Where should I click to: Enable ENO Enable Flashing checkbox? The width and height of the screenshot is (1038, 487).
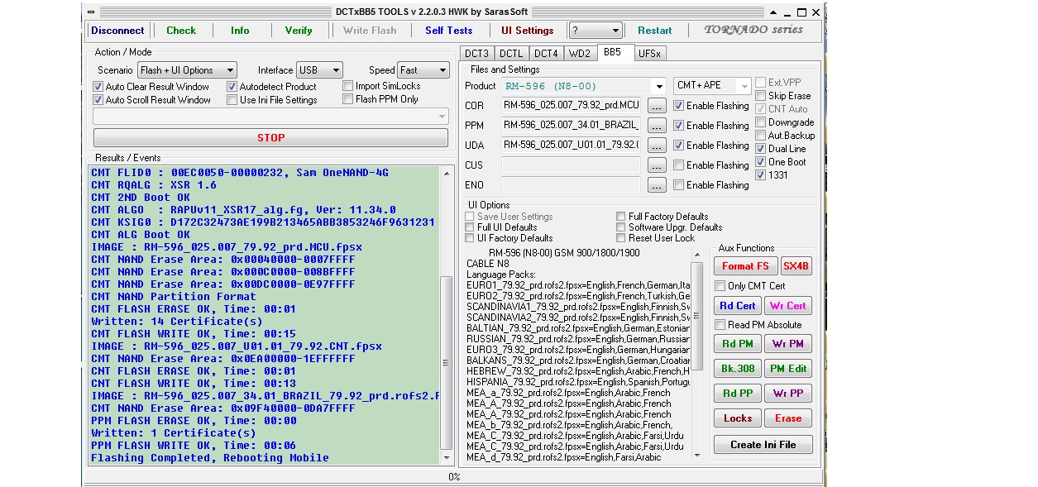(x=678, y=185)
